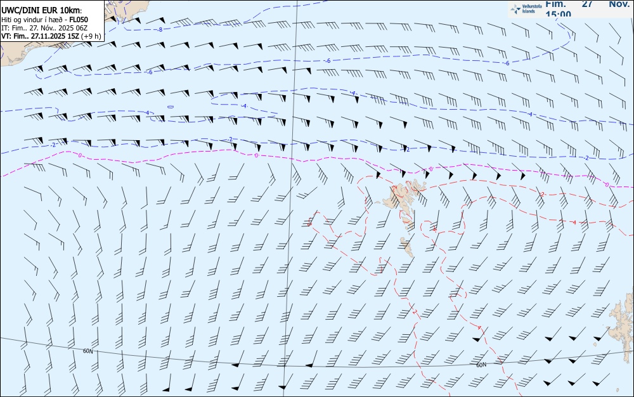This screenshot has width=634, height=397.
Task: Click the 'VT: Fim.. 27.11.2025 15Z (+9 h)' line
Action: [x=51, y=36]
